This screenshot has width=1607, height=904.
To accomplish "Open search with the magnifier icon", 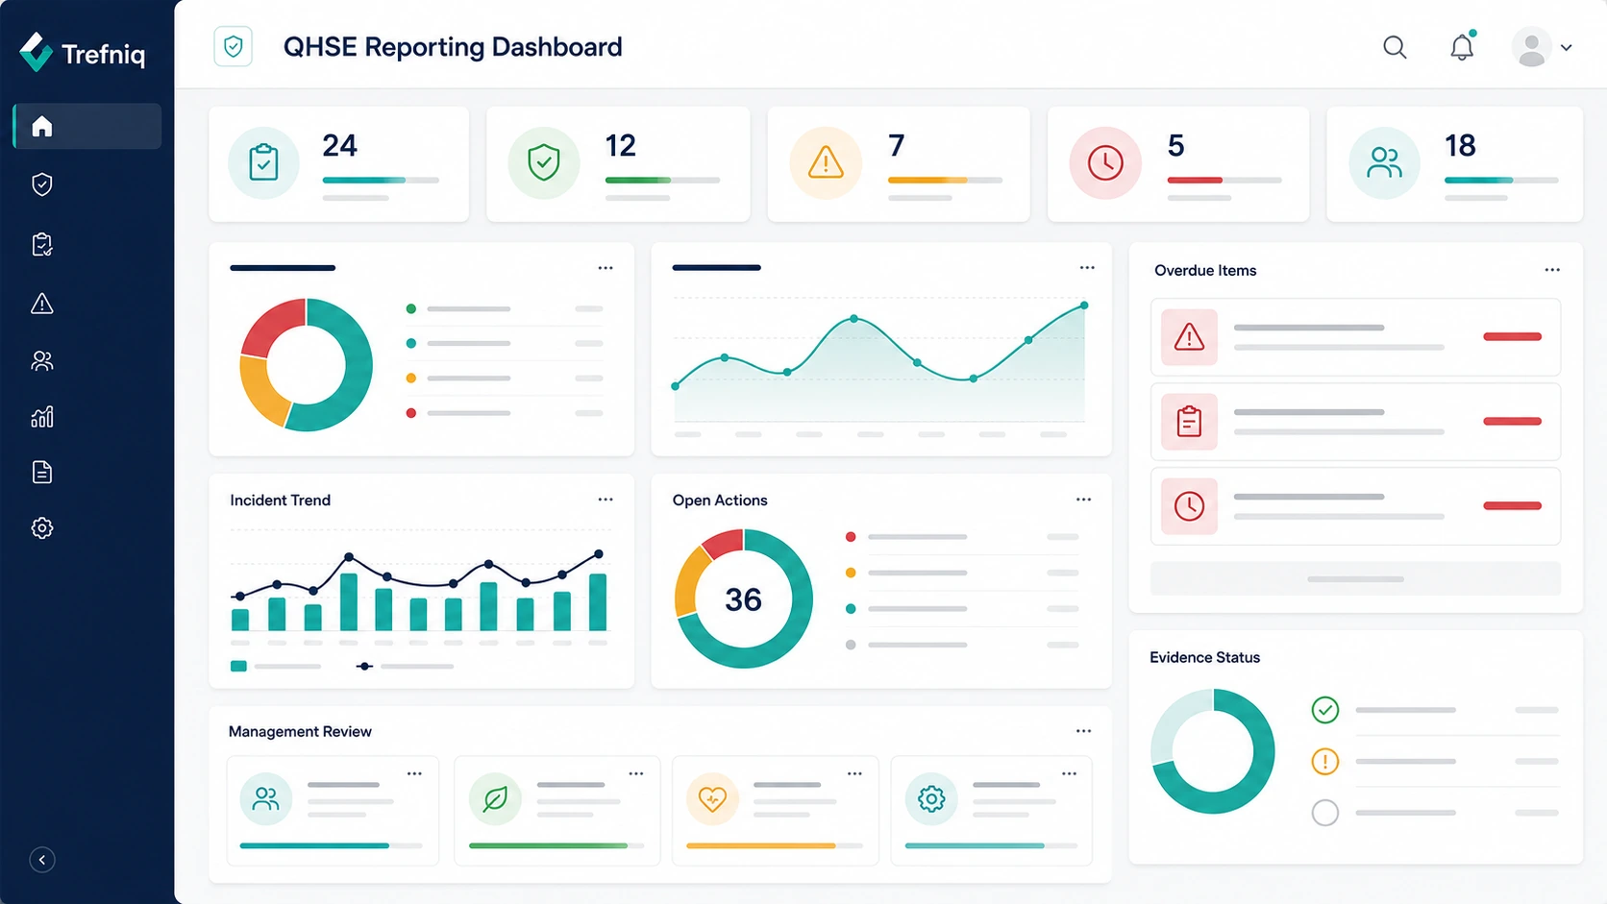I will coord(1395,47).
